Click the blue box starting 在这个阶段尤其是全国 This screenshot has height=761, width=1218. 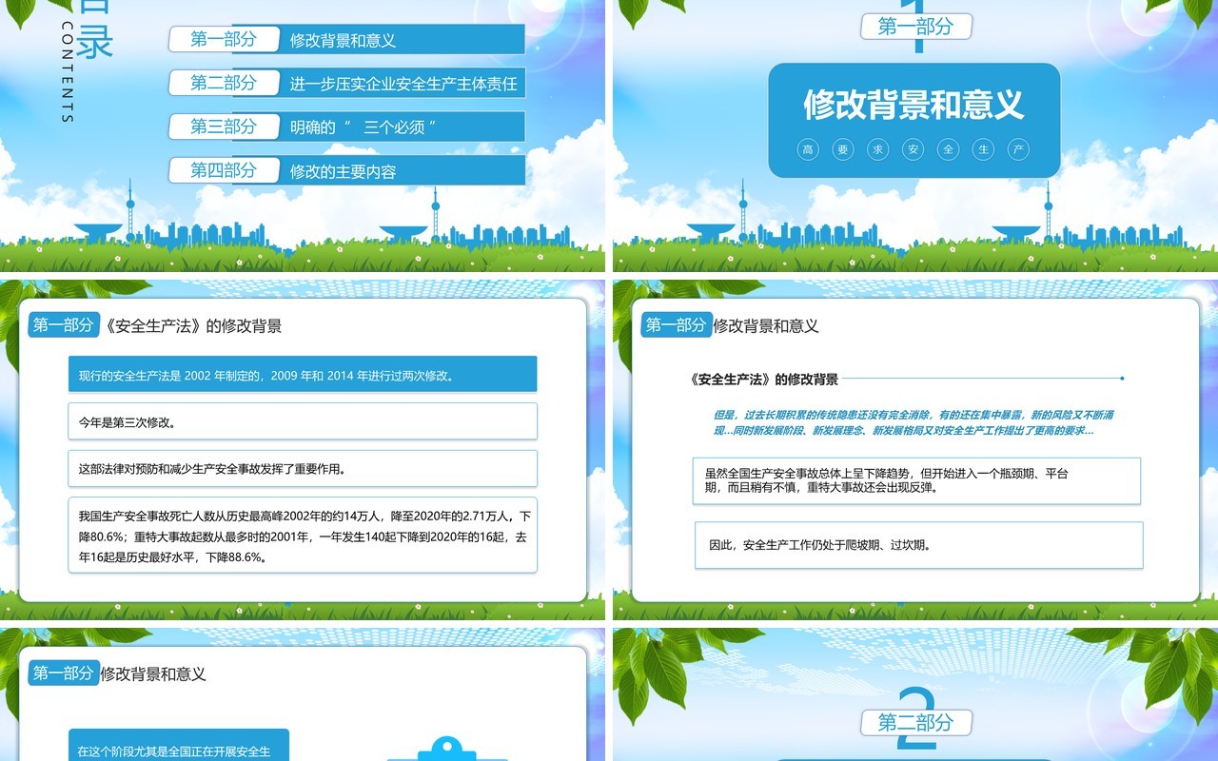point(178,746)
